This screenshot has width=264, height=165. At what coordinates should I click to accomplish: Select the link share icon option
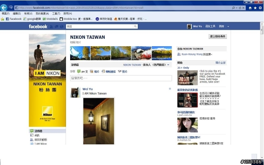click(x=103, y=71)
